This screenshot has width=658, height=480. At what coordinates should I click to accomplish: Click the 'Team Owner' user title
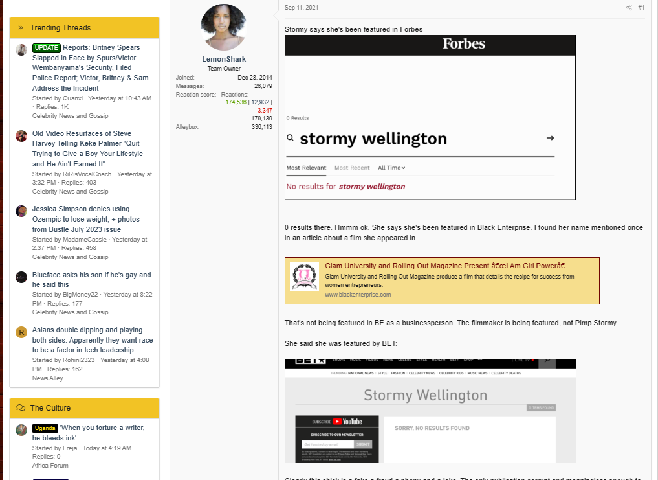(224, 69)
